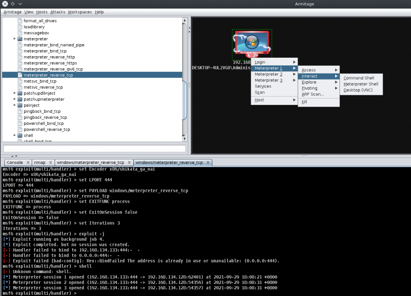Select pingback_bind_tcp in module tree
Screen dimensions: 411x296
coord(42,111)
